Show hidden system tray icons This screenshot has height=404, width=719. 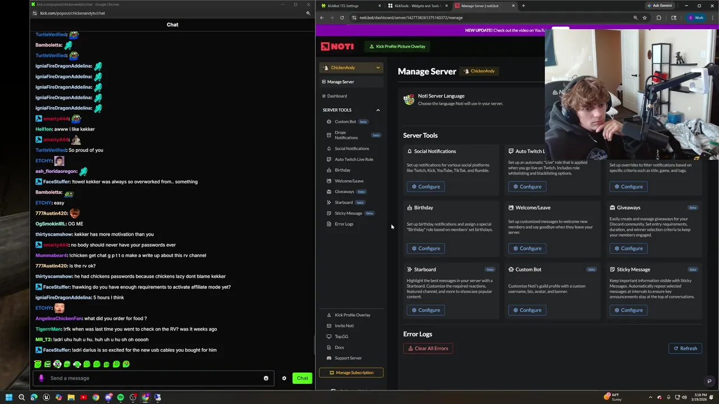(651, 397)
